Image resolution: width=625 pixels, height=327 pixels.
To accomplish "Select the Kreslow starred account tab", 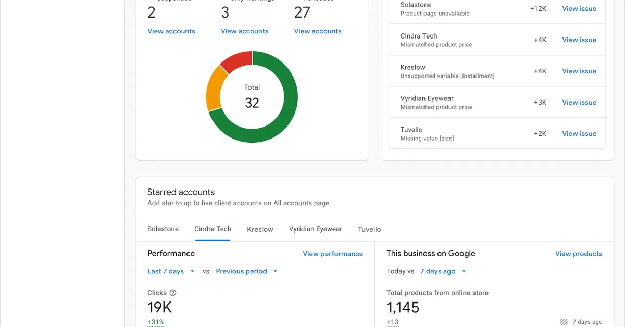I will [x=260, y=229].
